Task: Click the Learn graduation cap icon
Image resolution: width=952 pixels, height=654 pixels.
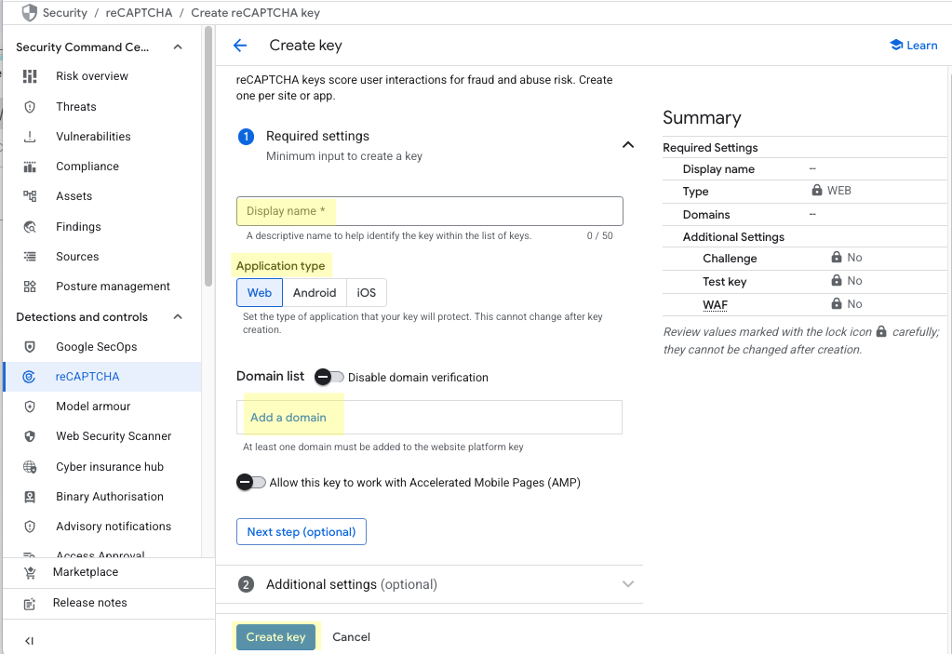Action: 896,45
